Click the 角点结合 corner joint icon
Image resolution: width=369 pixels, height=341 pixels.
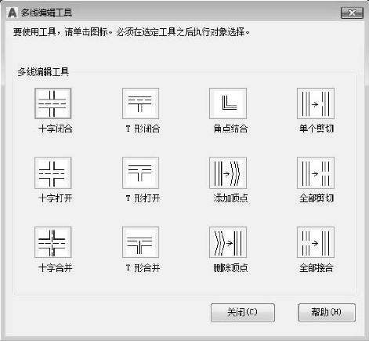click(x=228, y=103)
